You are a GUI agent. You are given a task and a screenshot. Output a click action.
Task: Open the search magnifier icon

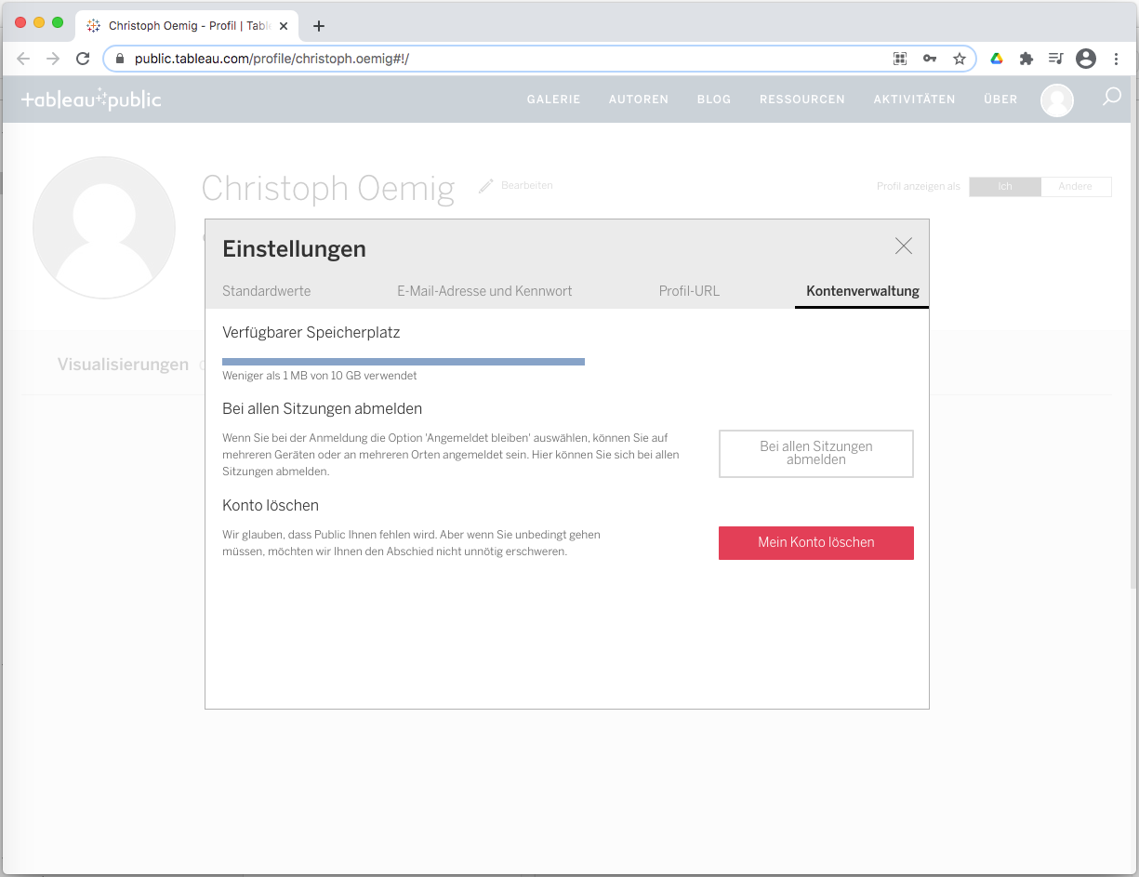click(1111, 97)
